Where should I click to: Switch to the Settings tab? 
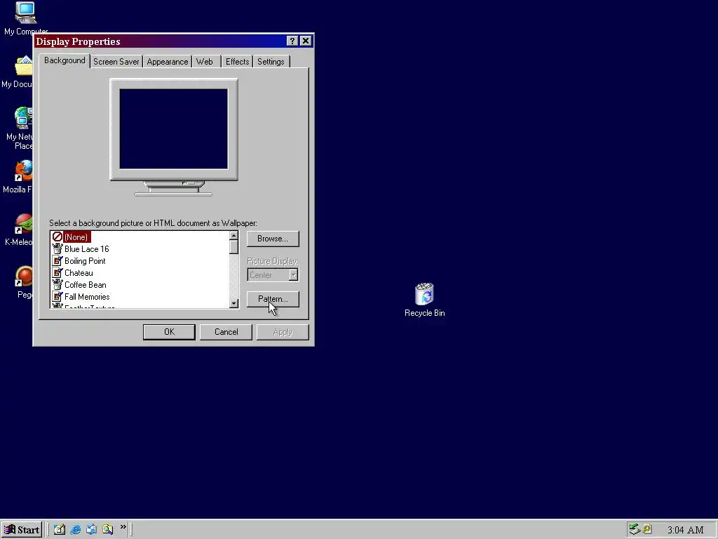pyautogui.click(x=271, y=62)
